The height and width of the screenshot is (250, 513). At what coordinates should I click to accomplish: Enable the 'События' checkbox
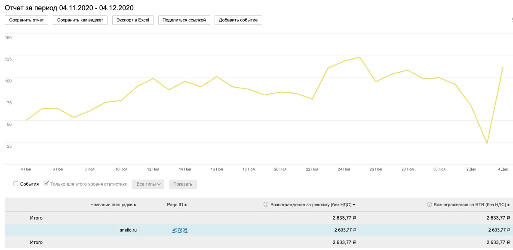pyautogui.click(x=16, y=184)
